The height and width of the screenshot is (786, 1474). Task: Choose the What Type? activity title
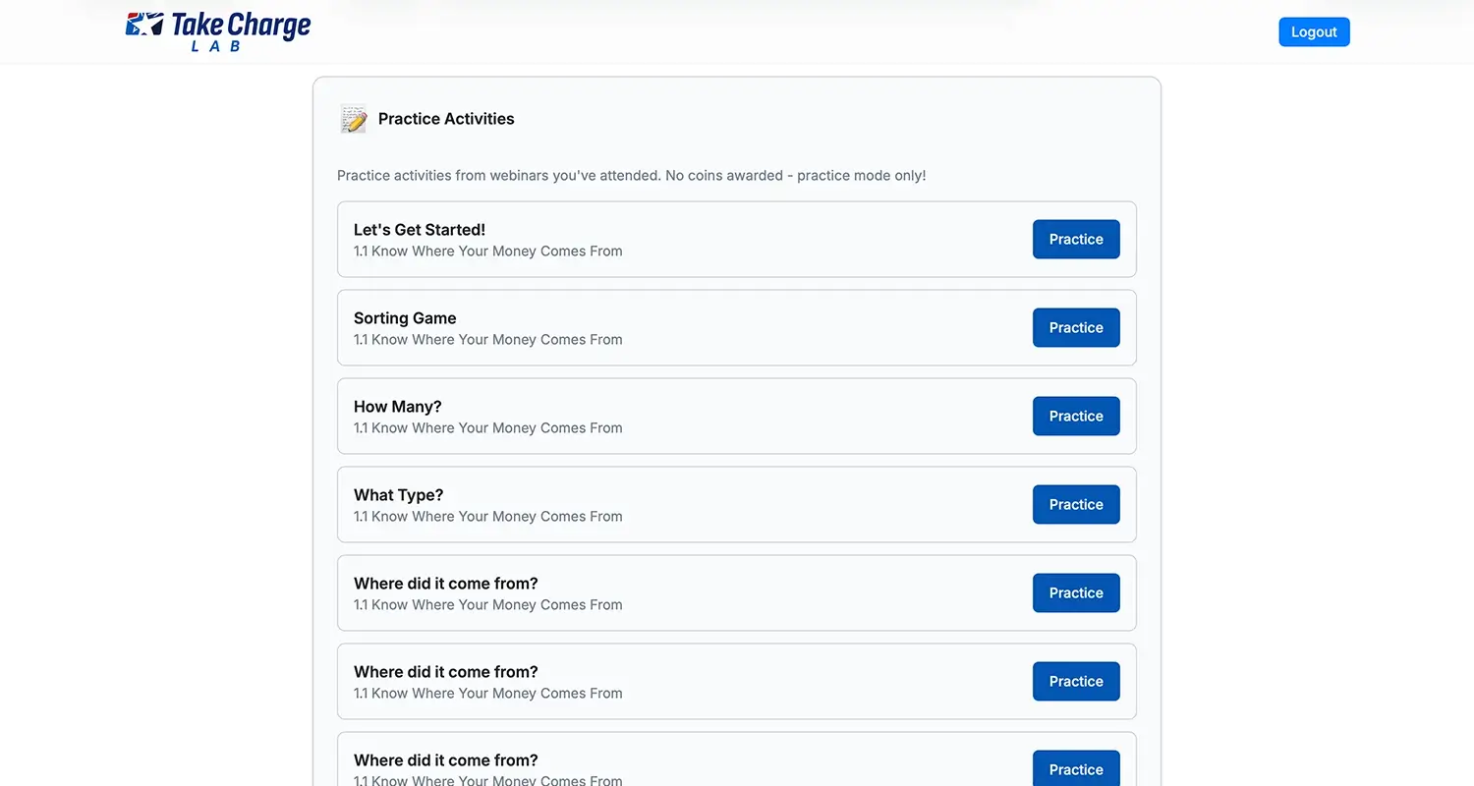(399, 495)
